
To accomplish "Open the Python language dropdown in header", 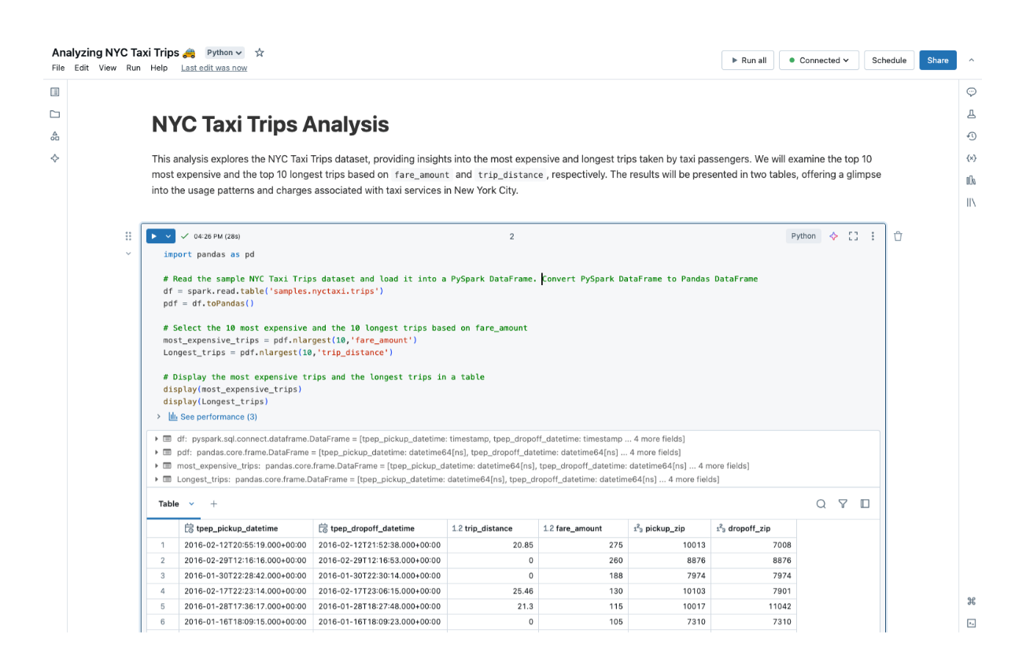I will (x=224, y=53).
